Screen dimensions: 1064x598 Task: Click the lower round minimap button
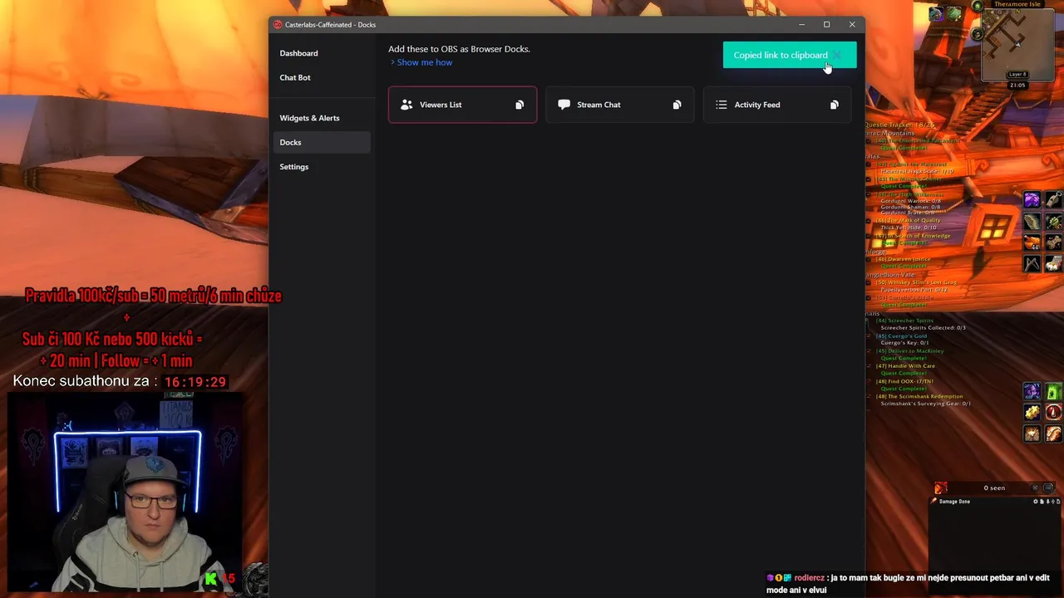pyautogui.click(x=978, y=34)
